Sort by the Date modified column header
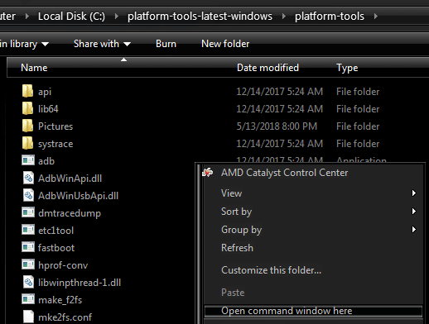429x324 pixels. [268, 68]
